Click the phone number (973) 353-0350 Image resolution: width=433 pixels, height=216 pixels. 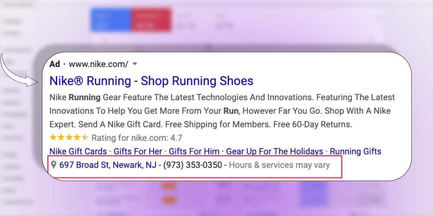(192, 165)
